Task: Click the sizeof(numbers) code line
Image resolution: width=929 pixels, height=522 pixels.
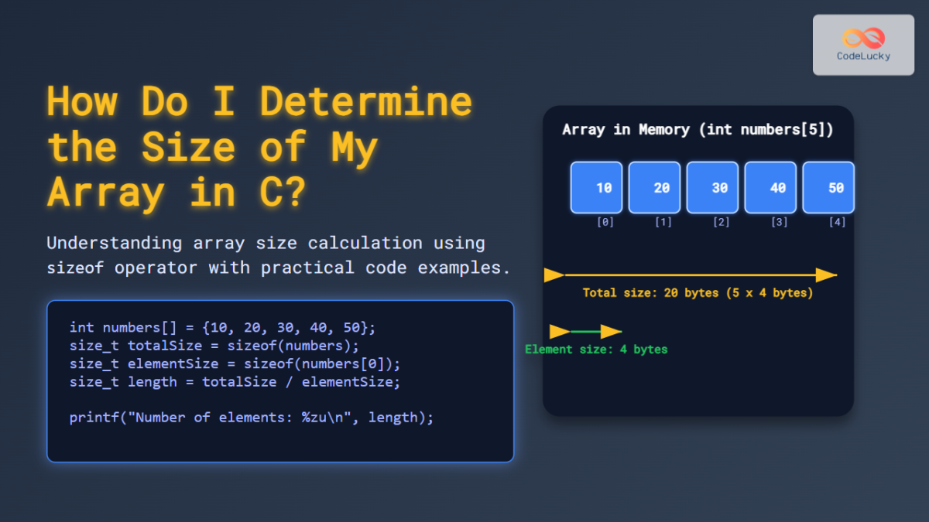Action: pyautogui.click(x=214, y=345)
